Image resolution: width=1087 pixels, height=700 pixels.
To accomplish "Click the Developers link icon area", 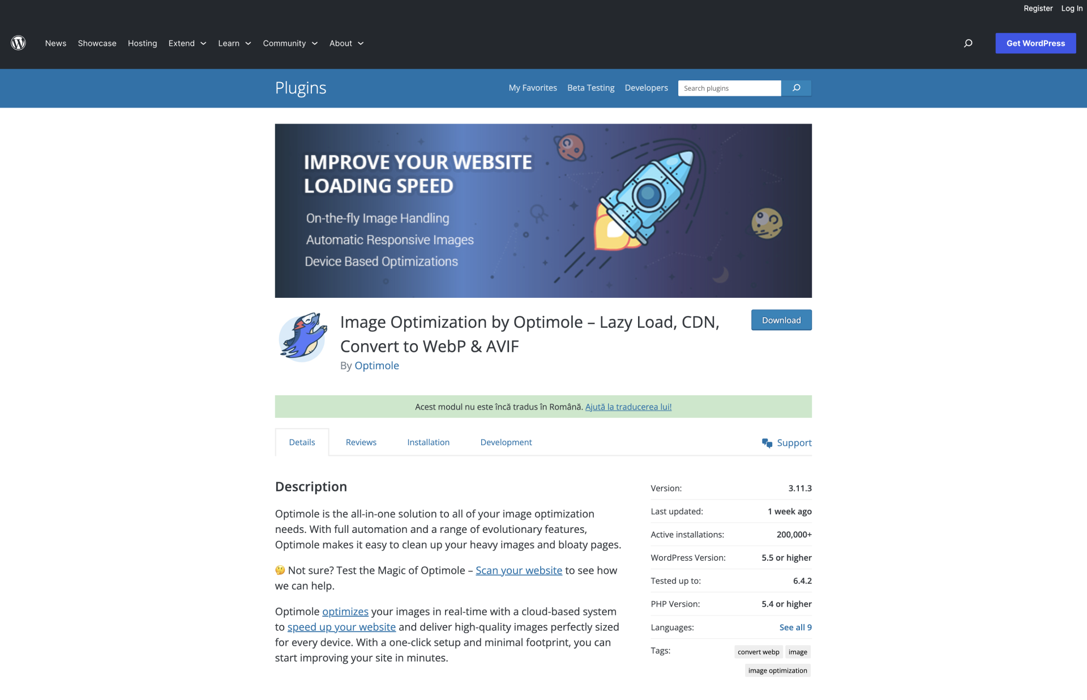I will tap(647, 88).
